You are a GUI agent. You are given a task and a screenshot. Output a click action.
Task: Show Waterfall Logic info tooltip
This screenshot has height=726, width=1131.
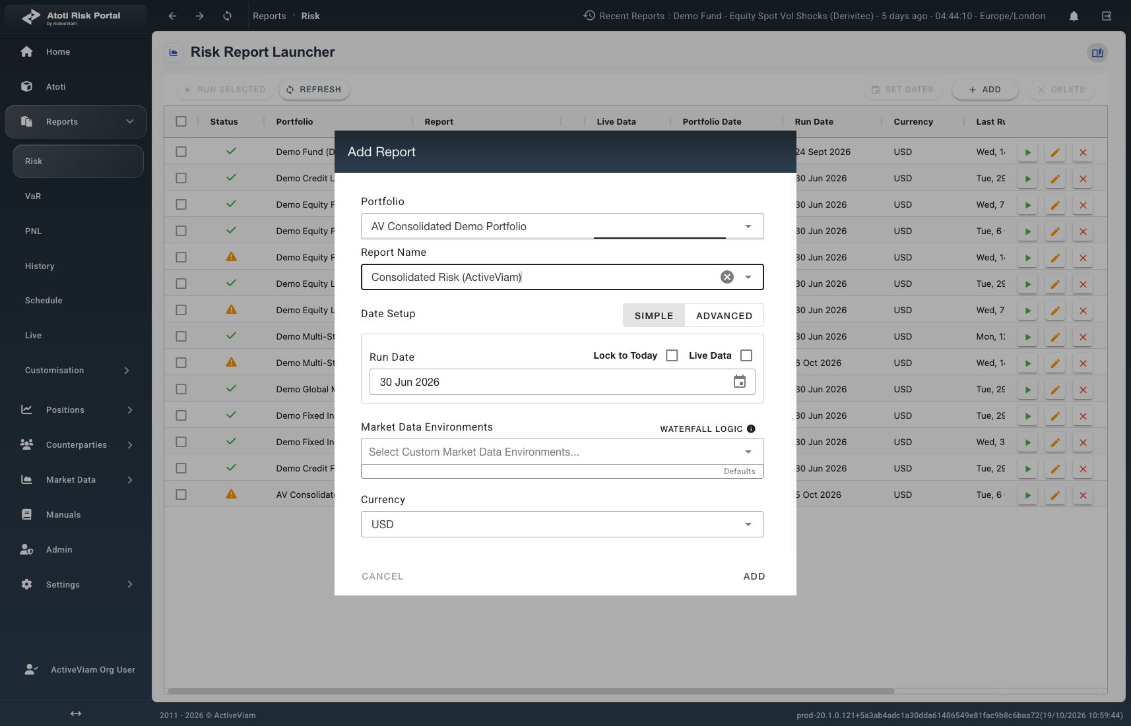coord(751,429)
